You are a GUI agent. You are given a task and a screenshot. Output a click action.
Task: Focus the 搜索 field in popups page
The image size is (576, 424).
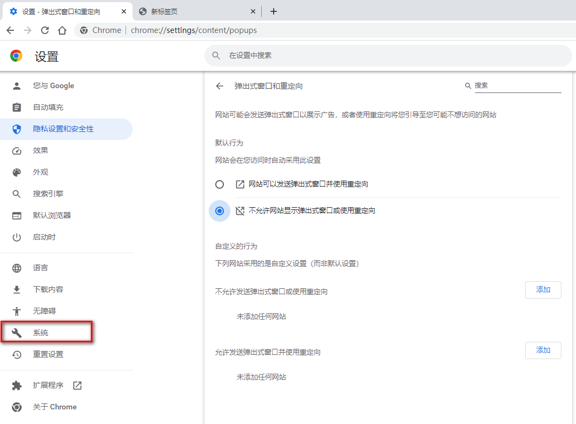pos(518,85)
